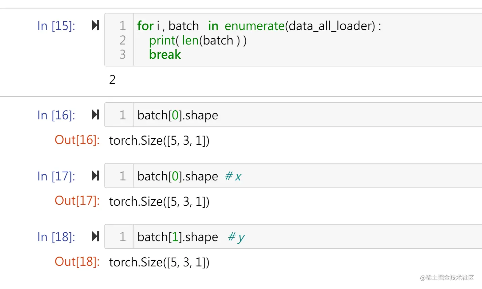Image resolution: width=482 pixels, height=289 pixels.
Task: Select the In [15] prompt label
Action: 56,26
